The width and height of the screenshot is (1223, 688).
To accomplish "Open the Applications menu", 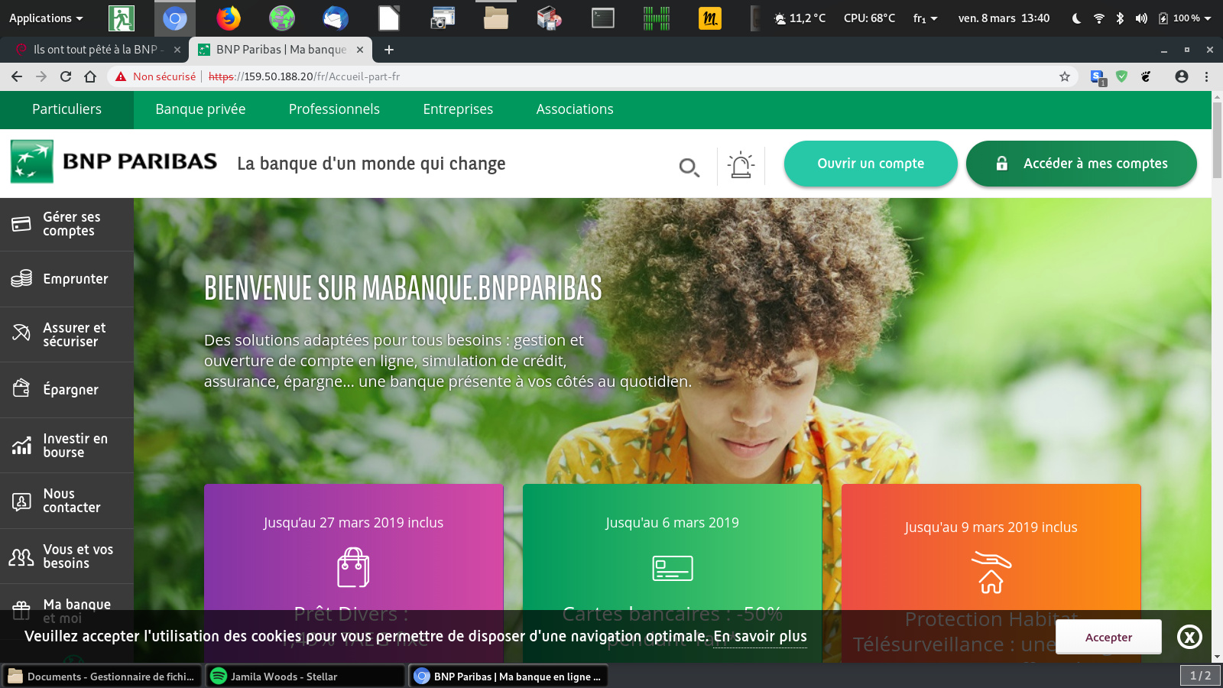I will click(x=46, y=18).
